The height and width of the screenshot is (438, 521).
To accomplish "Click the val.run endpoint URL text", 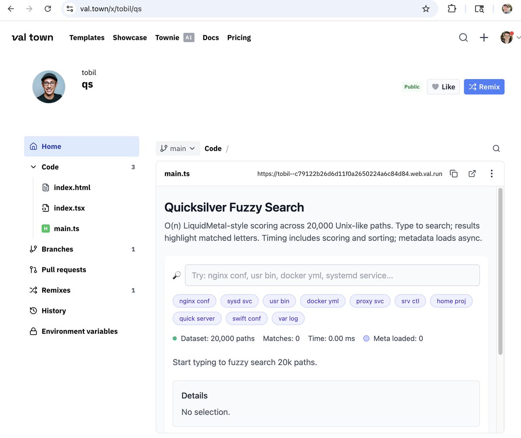I will pyautogui.click(x=350, y=174).
